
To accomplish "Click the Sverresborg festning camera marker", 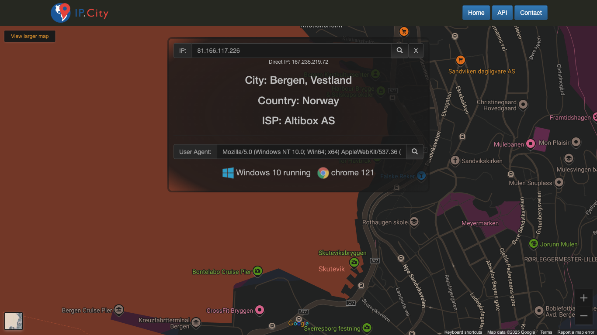I will pos(367,328).
